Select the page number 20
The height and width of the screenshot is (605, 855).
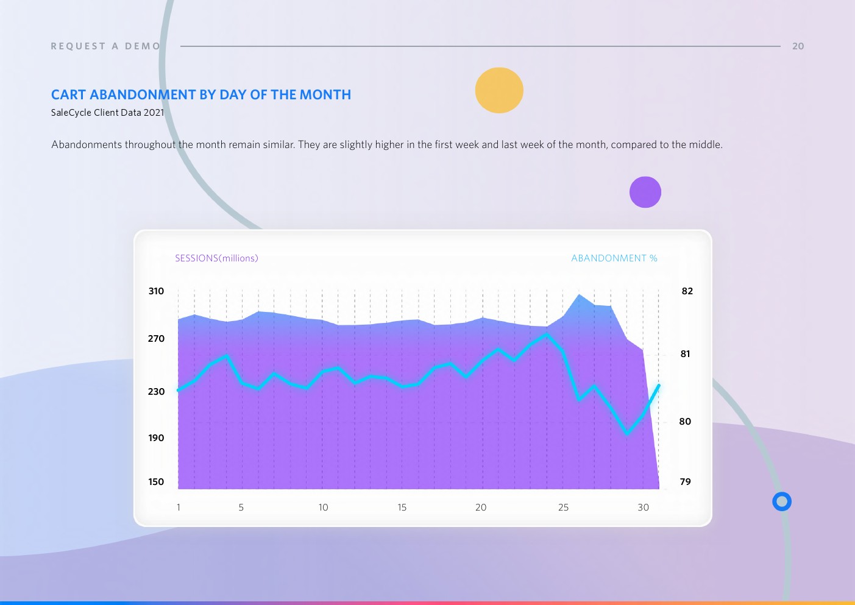click(798, 46)
